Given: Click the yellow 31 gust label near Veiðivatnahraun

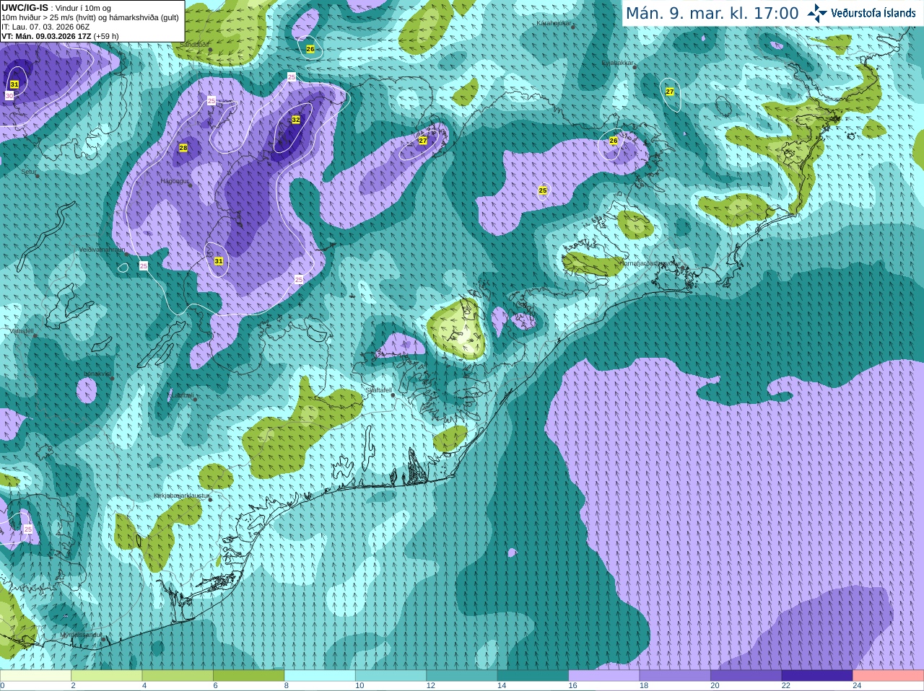Looking at the screenshot, I should click(219, 261).
